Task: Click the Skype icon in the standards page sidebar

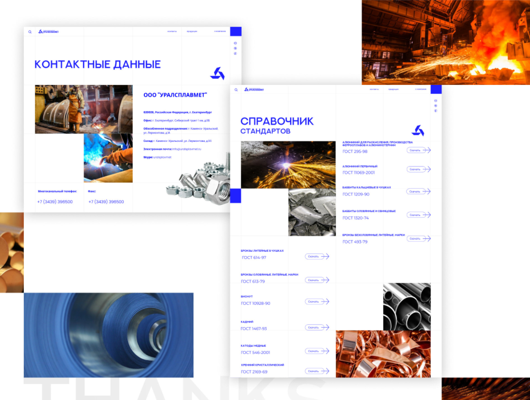Action: (x=435, y=106)
